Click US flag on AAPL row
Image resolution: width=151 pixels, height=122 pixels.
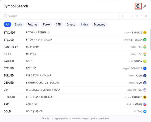(x=145, y=104)
